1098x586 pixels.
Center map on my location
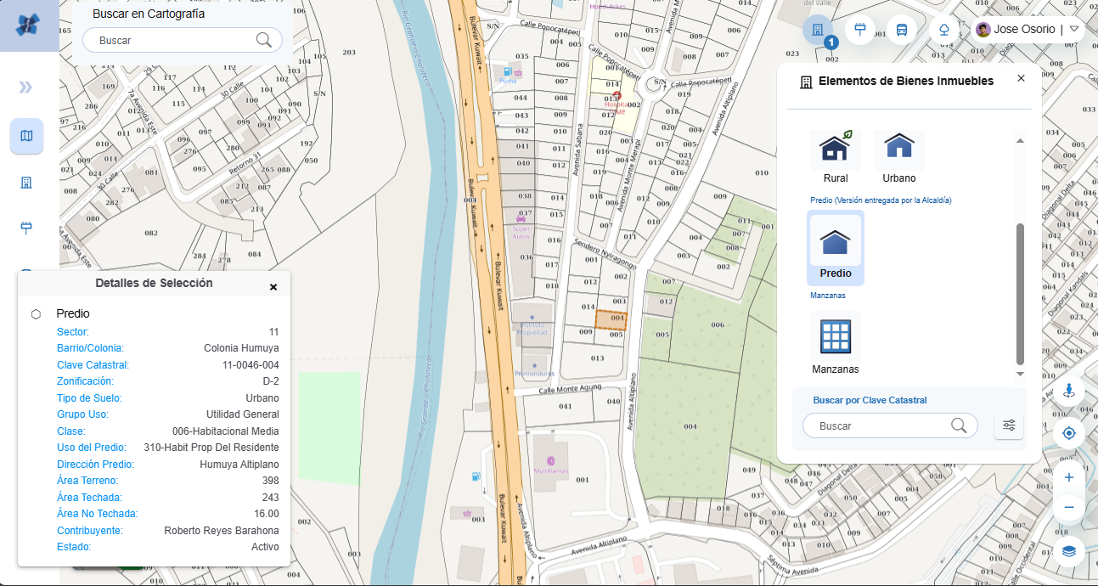pos(1068,433)
